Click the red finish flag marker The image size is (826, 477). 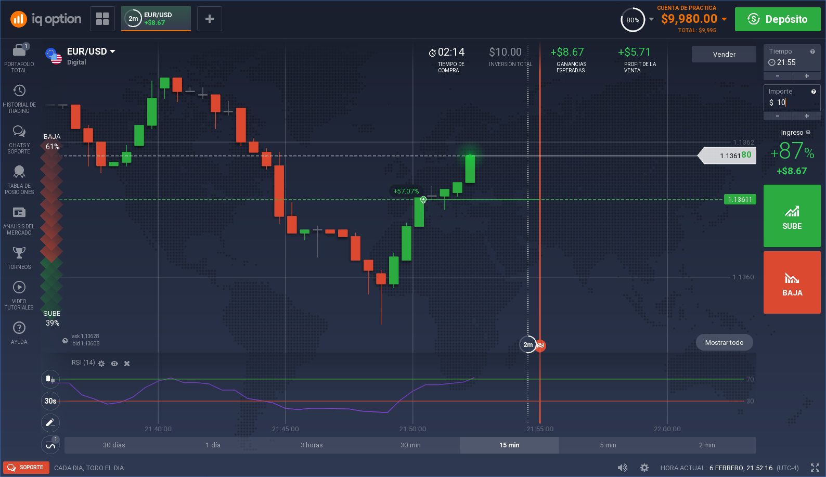pos(540,345)
